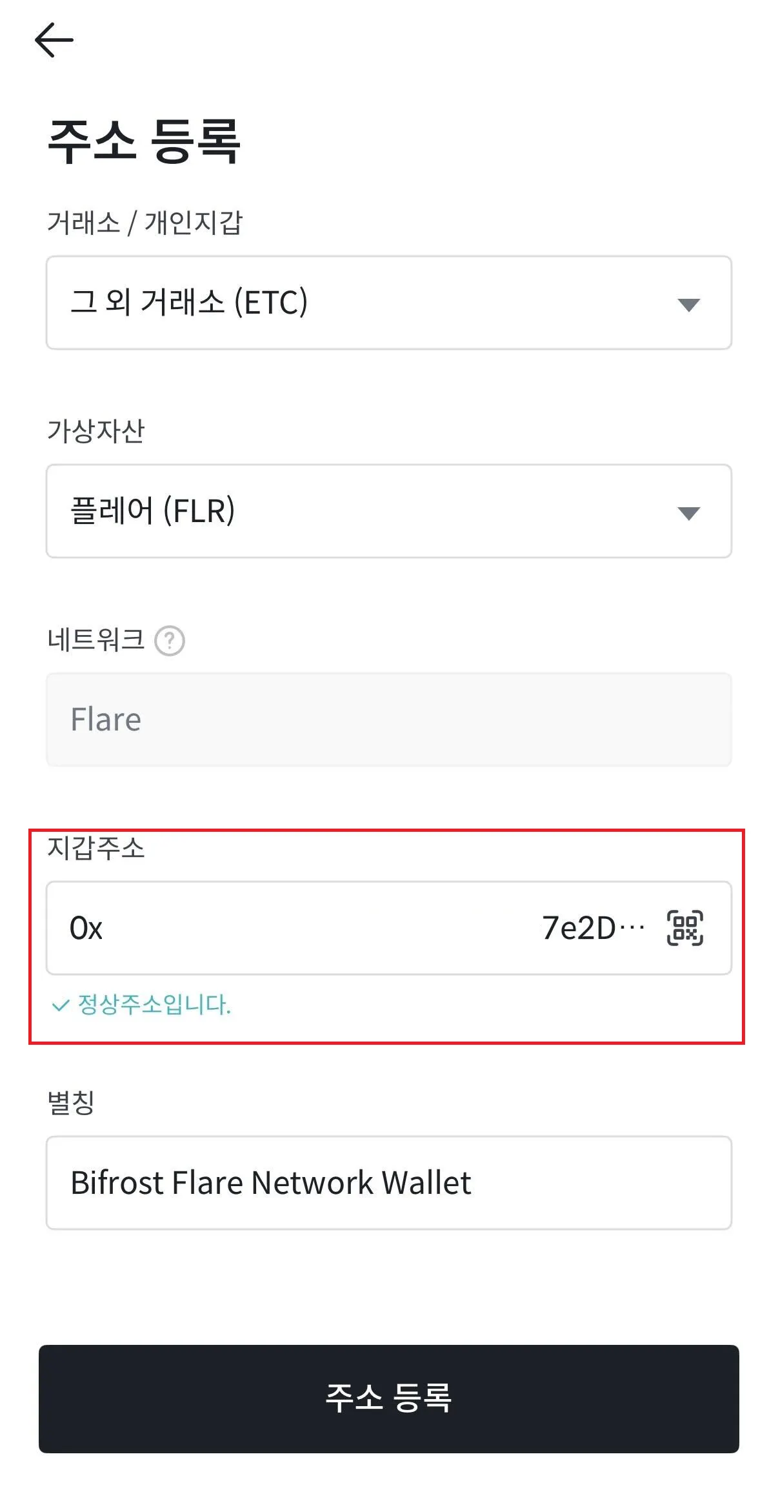Click the 네트워크 label text
Screen dimensions: 778x1492
click(x=96, y=640)
